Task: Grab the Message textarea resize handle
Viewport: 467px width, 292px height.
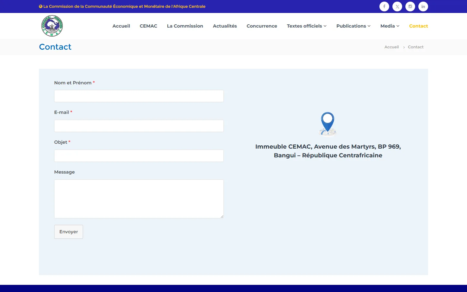Action: [222, 216]
